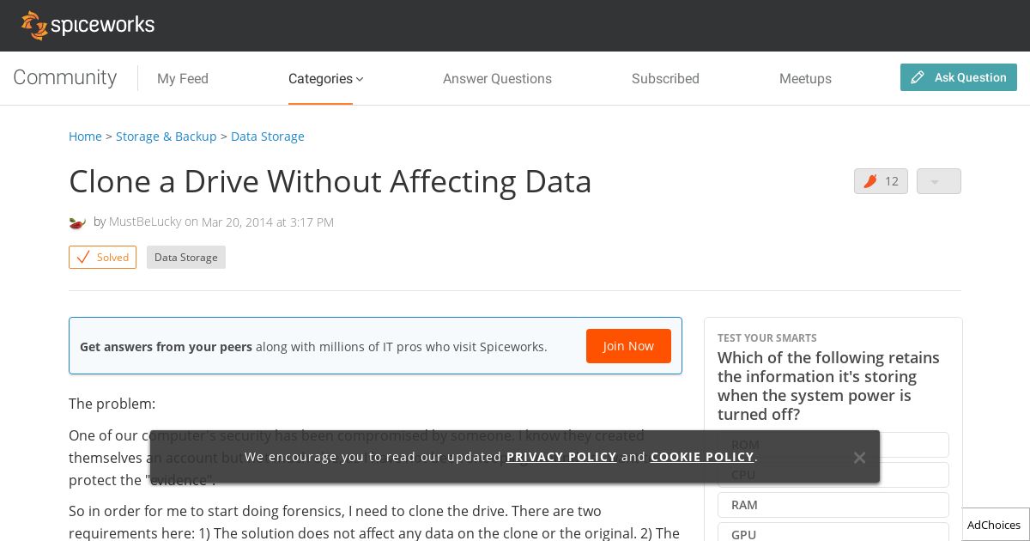Click the pencil icon on Ask Question
Viewport: 1030px width, 541px height.
(918, 77)
